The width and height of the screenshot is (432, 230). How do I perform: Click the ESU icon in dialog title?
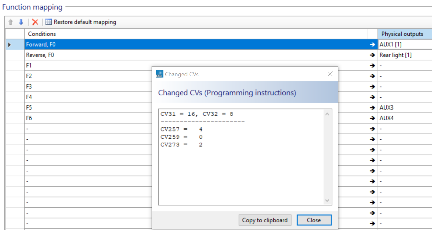pos(159,74)
